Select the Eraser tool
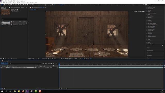 tap(28, 5)
